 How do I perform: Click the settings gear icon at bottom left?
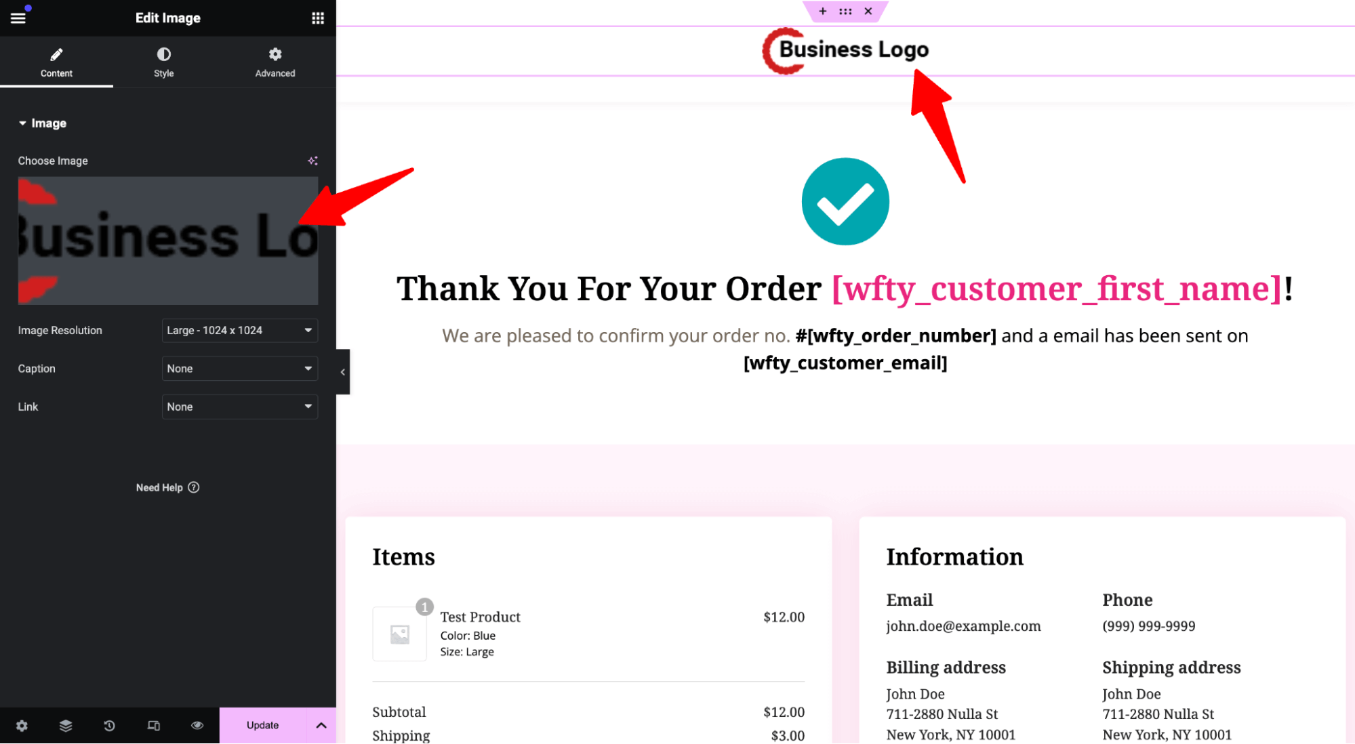pos(22,725)
